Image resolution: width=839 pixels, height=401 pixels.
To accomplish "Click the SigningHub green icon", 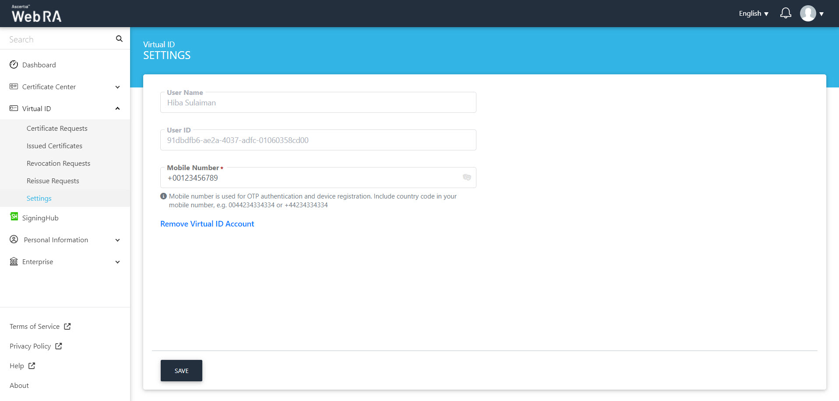I will coord(14,217).
